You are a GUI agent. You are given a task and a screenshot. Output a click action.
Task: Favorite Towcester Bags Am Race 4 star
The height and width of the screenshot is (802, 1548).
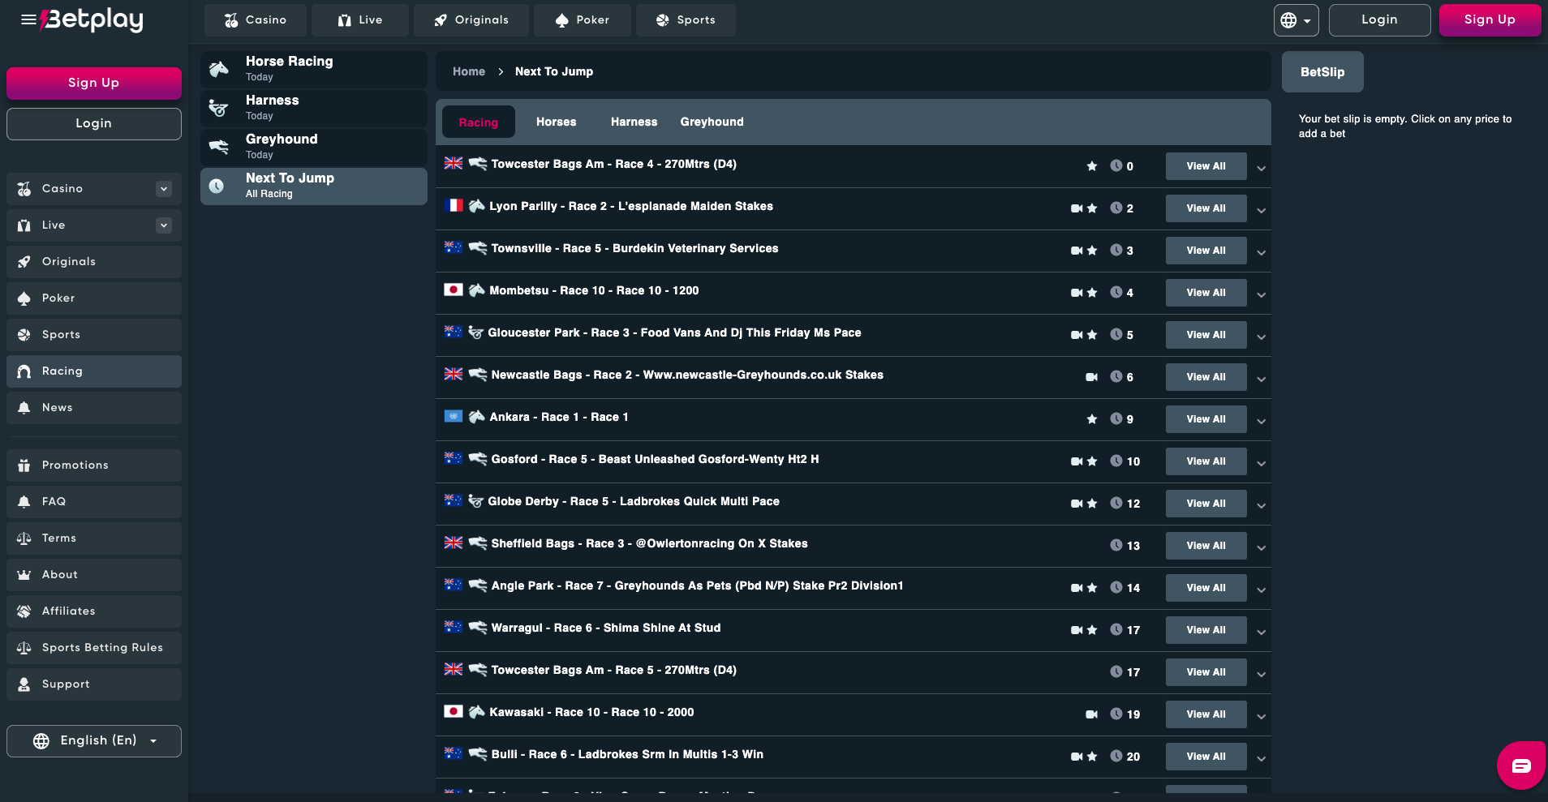click(1092, 166)
